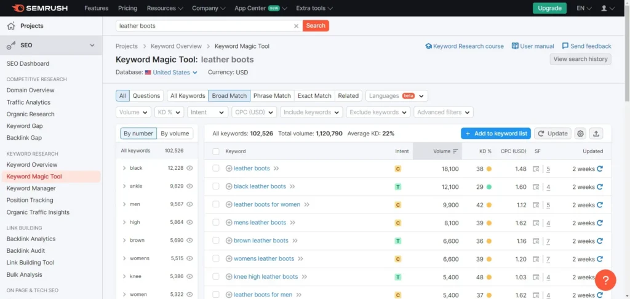The width and height of the screenshot is (630, 299).
Task: Add 'mens leather boots' with plus icon
Action: (x=229, y=223)
